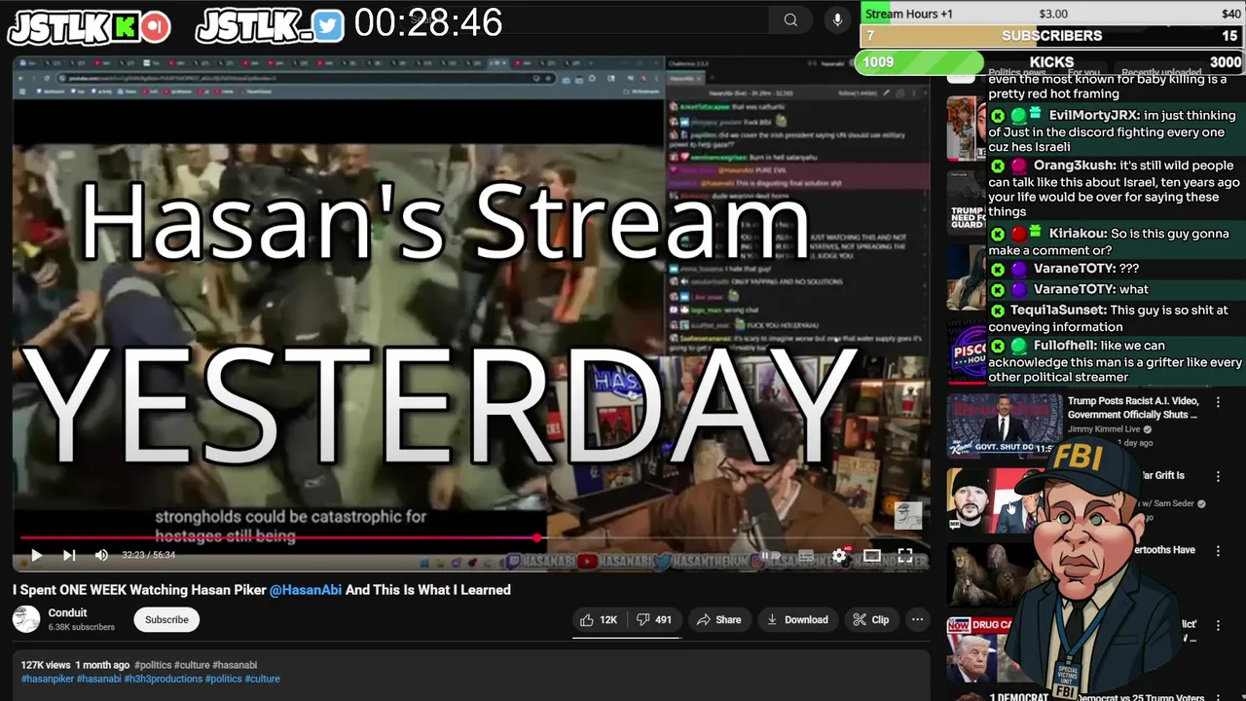The image size is (1246, 701).
Task: Click the YouTube search magnifier icon
Action: [x=790, y=19]
